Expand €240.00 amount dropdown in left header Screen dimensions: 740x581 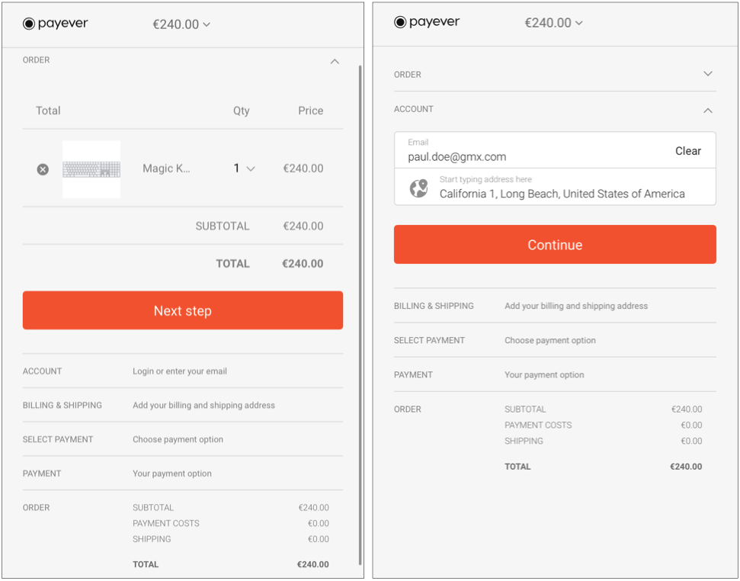[181, 24]
